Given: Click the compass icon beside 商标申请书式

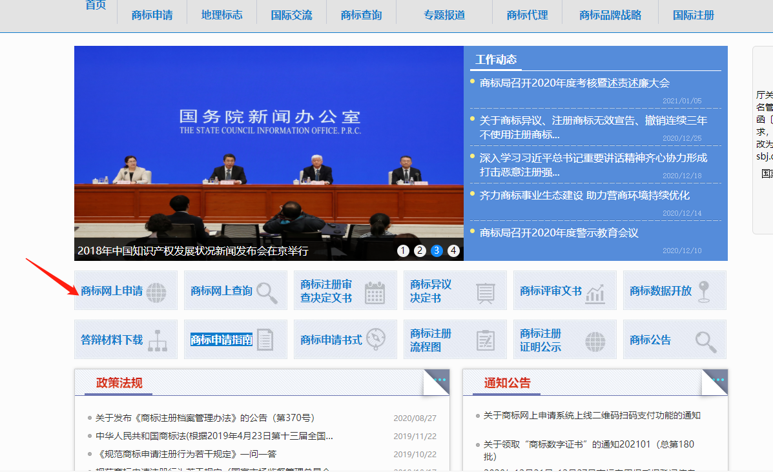Looking at the screenshot, I should [376, 338].
